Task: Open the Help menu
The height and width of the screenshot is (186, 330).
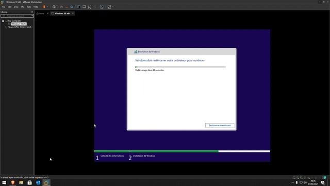Action: 36,7
